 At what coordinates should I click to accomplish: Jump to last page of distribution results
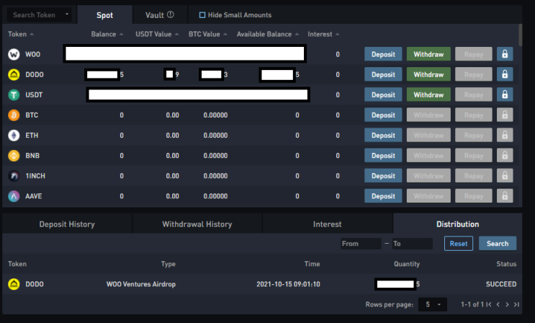[516, 304]
